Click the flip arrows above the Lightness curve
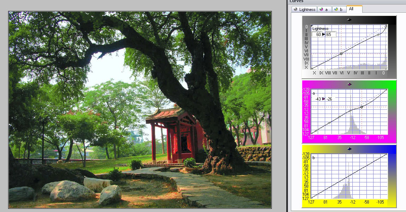The height and width of the screenshot is (212, 406). point(349,20)
